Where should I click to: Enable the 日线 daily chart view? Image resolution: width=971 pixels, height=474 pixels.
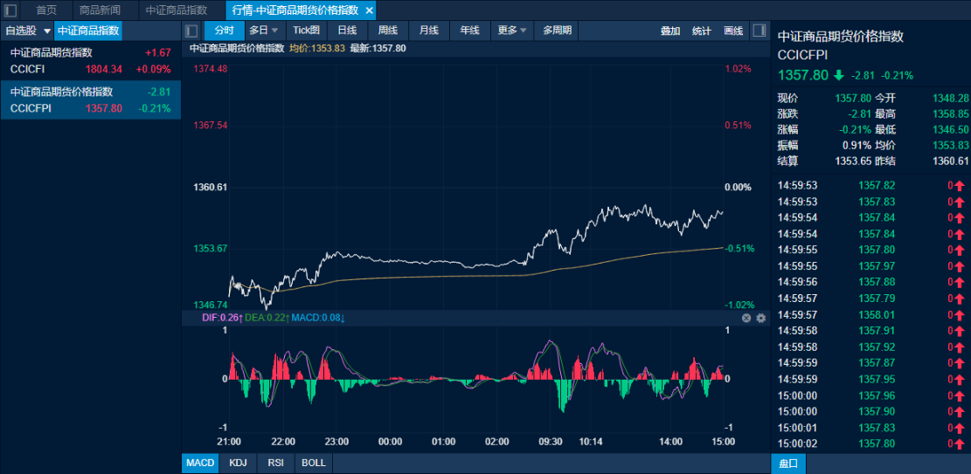(x=347, y=31)
